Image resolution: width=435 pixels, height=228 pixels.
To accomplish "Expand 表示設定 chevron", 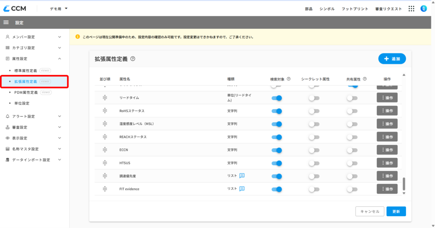I will point(59,138).
